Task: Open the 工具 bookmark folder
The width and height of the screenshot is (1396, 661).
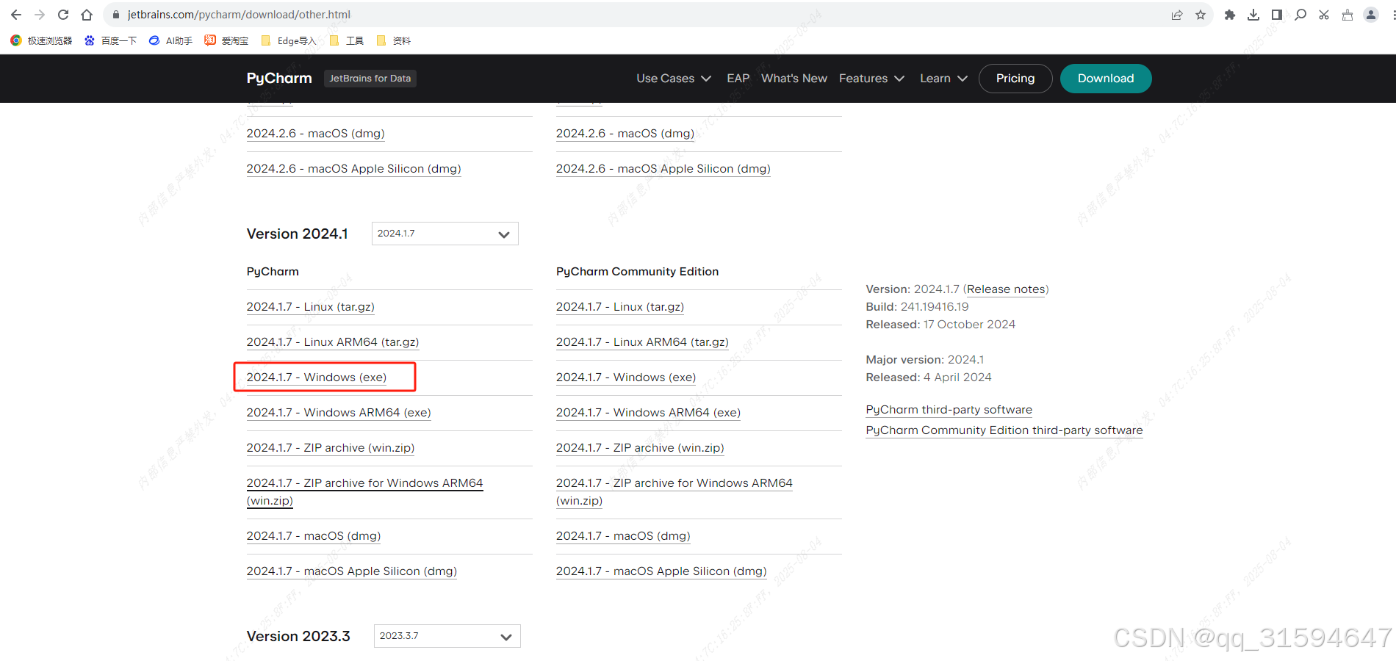Action: 346,40
